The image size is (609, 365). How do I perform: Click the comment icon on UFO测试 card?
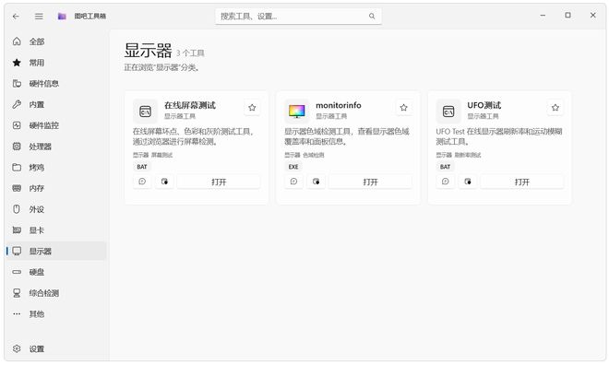[445, 182]
